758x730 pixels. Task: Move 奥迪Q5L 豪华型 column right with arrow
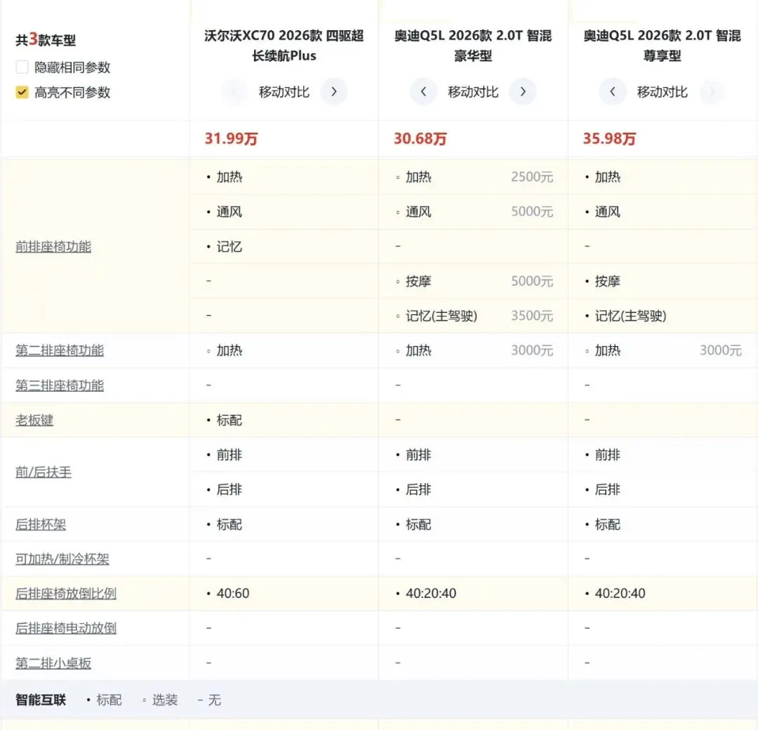pyautogui.click(x=523, y=91)
